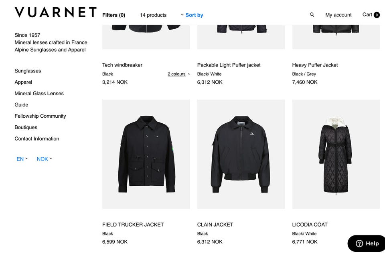This screenshot has height=257, width=385.
Task: Open the Filters panel
Action: [114, 15]
